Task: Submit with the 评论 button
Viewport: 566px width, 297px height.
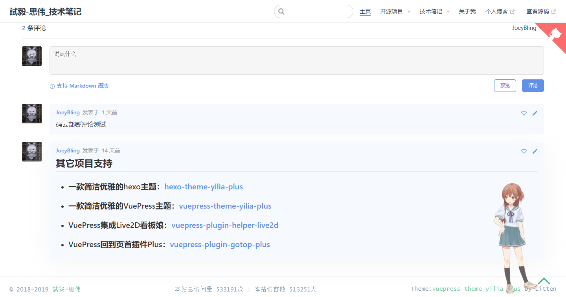Action: (533, 86)
